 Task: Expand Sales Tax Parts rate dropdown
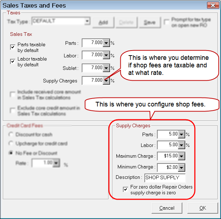click(106, 43)
